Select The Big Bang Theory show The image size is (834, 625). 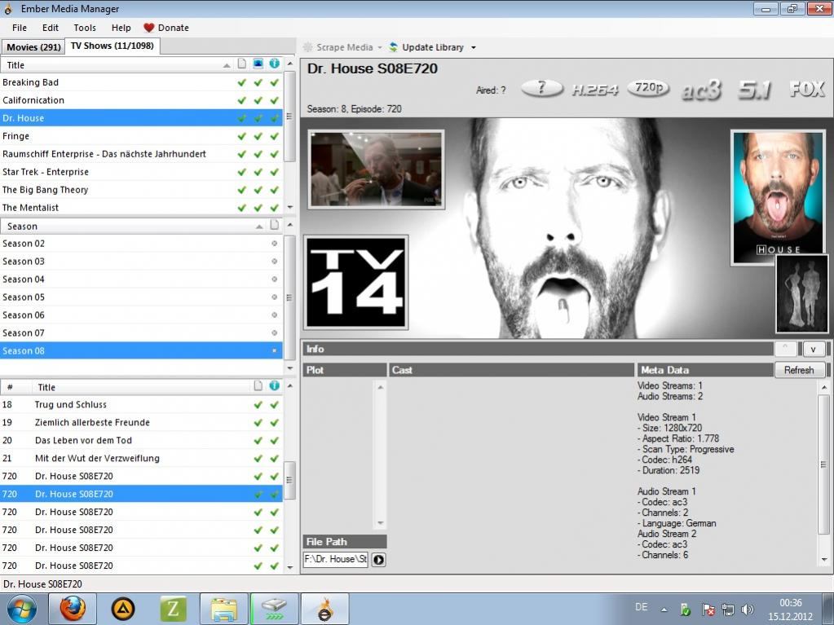coord(142,190)
